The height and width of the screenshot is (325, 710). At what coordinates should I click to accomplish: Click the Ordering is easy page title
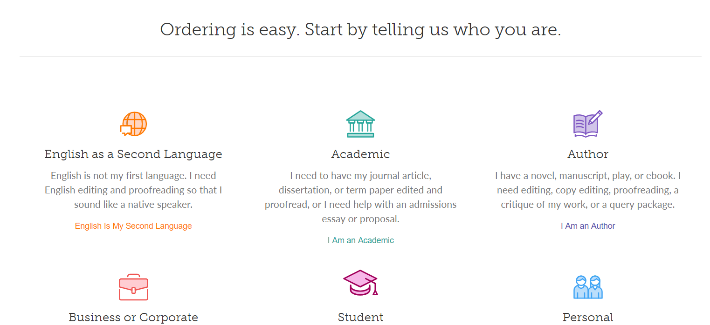360,30
